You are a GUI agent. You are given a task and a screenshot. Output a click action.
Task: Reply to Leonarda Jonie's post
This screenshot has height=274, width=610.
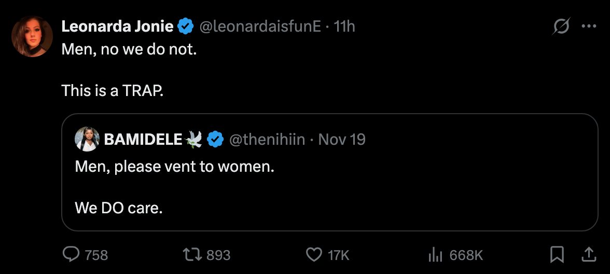(x=71, y=255)
